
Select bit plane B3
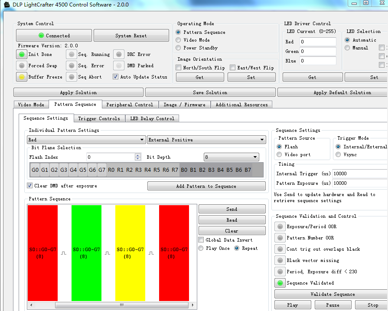pos(211,170)
